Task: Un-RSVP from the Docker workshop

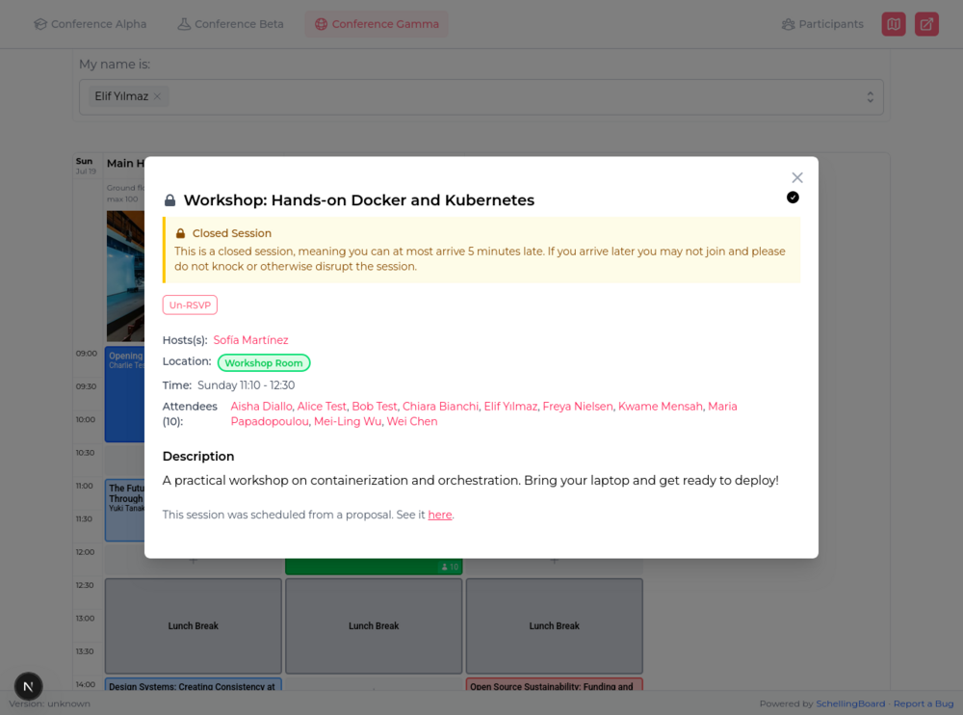Action: [190, 305]
